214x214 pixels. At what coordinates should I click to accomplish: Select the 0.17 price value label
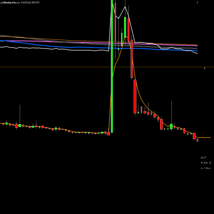203,158
